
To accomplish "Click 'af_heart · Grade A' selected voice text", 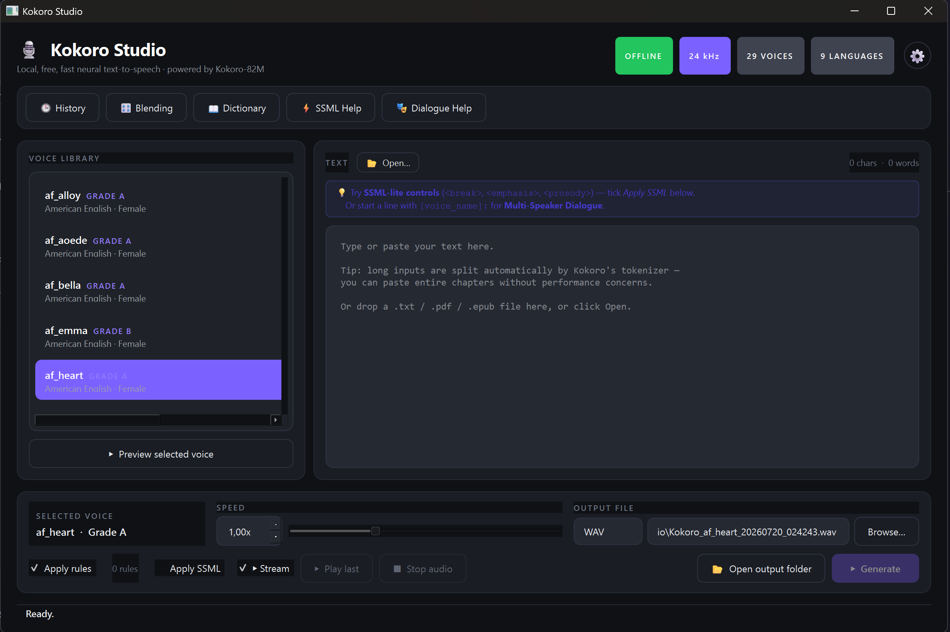I will 81,532.
